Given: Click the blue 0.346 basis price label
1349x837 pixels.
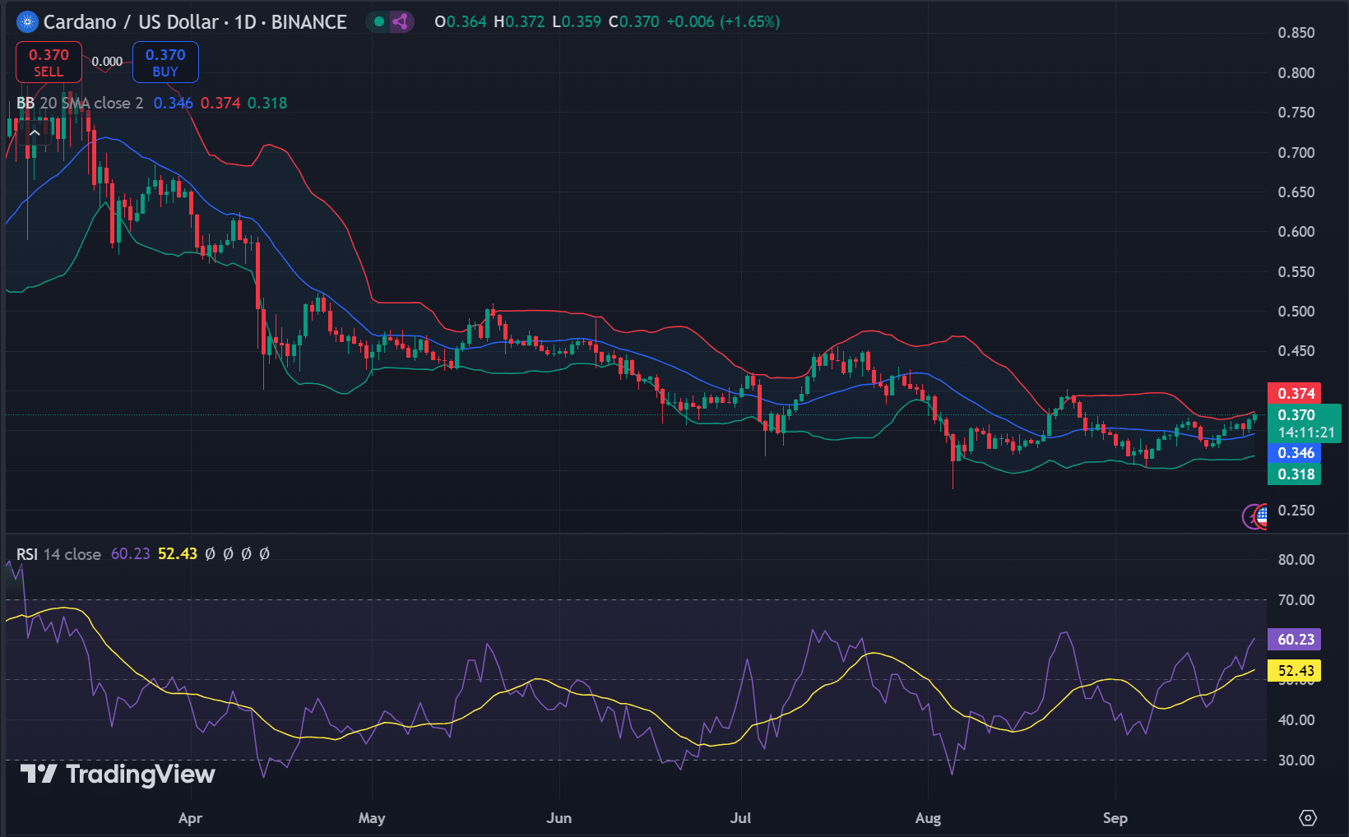Looking at the screenshot, I should click(1295, 453).
